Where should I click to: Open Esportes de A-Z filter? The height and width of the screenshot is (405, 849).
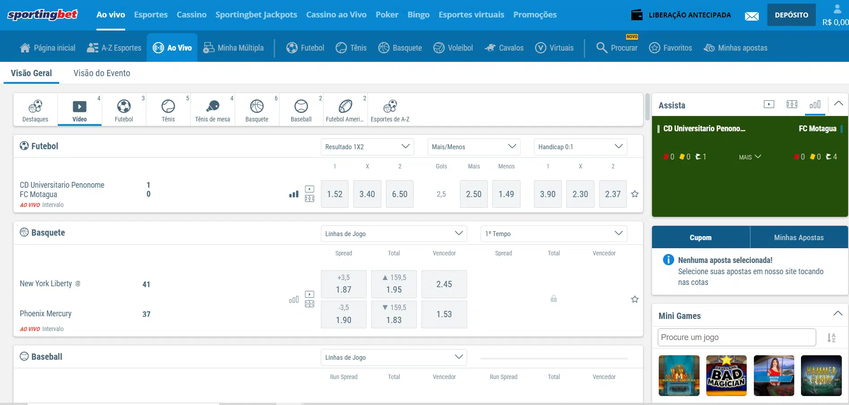390,110
